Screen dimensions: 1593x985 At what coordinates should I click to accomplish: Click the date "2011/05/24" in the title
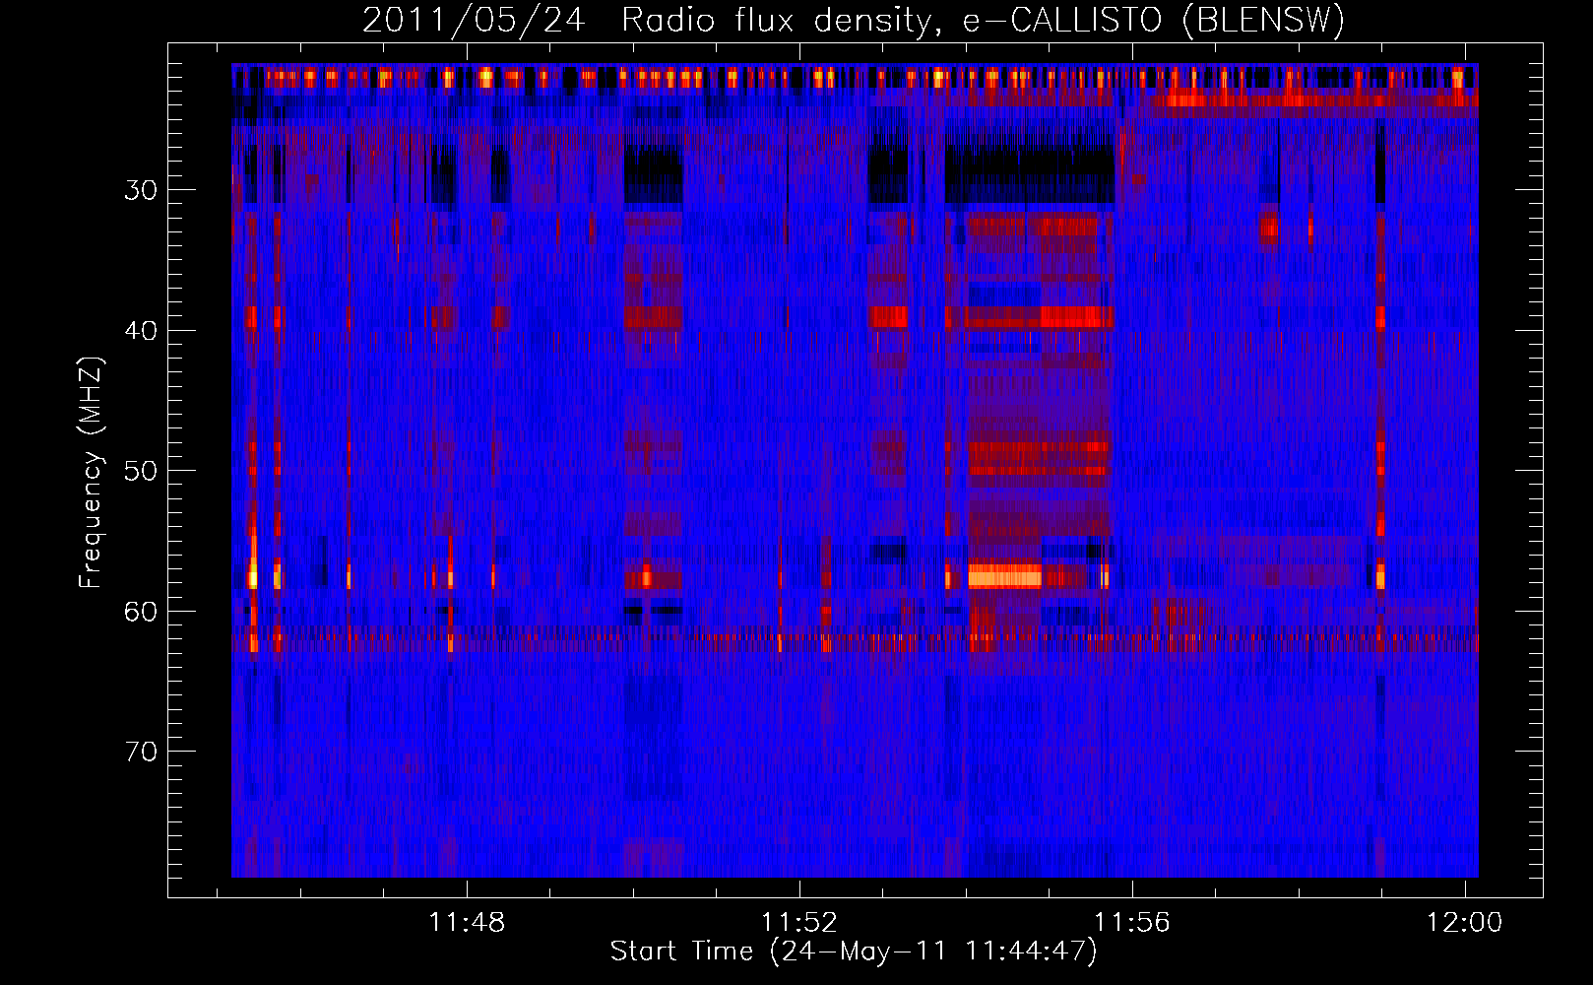[x=474, y=20]
